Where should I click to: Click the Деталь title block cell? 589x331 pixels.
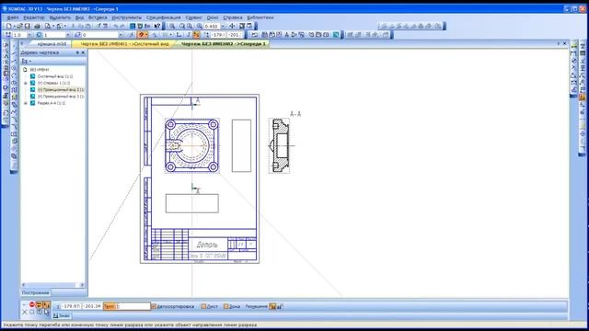[x=207, y=245]
